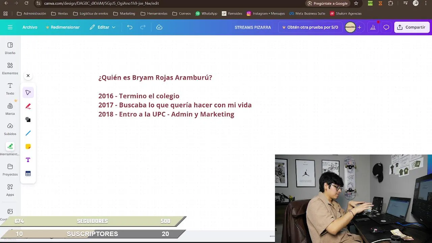Open the Elementos sidebar panel
Viewport: 432px width, 243px height.
tap(10, 69)
